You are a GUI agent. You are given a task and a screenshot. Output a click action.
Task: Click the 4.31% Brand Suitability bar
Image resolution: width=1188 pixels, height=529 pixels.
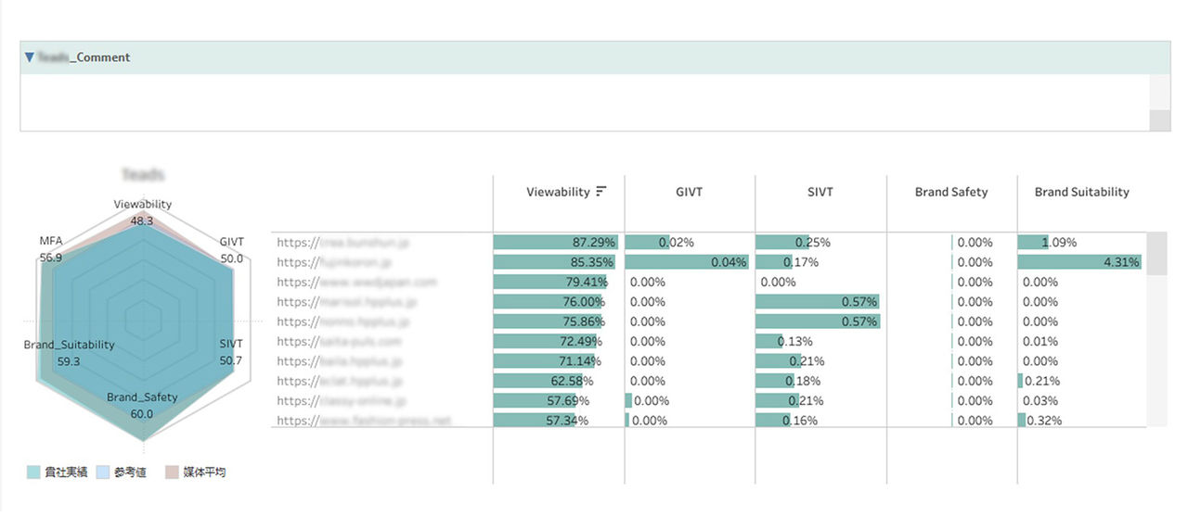click(x=1078, y=262)
